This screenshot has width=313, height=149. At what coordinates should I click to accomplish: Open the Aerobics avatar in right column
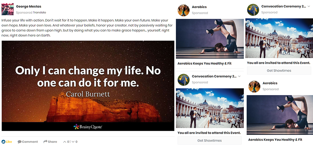point(254,87)
